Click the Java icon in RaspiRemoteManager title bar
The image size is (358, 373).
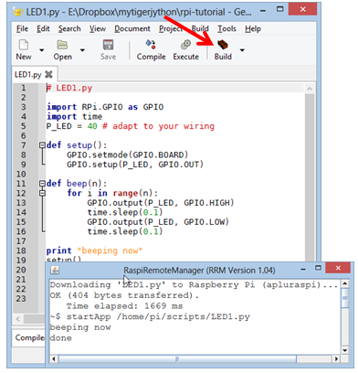(x=55, y=270)
